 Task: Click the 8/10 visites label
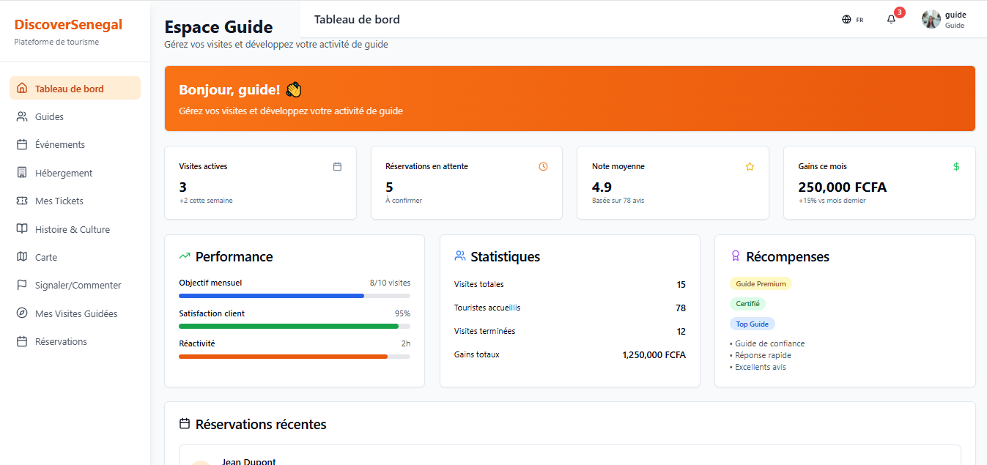pos(390,283)
